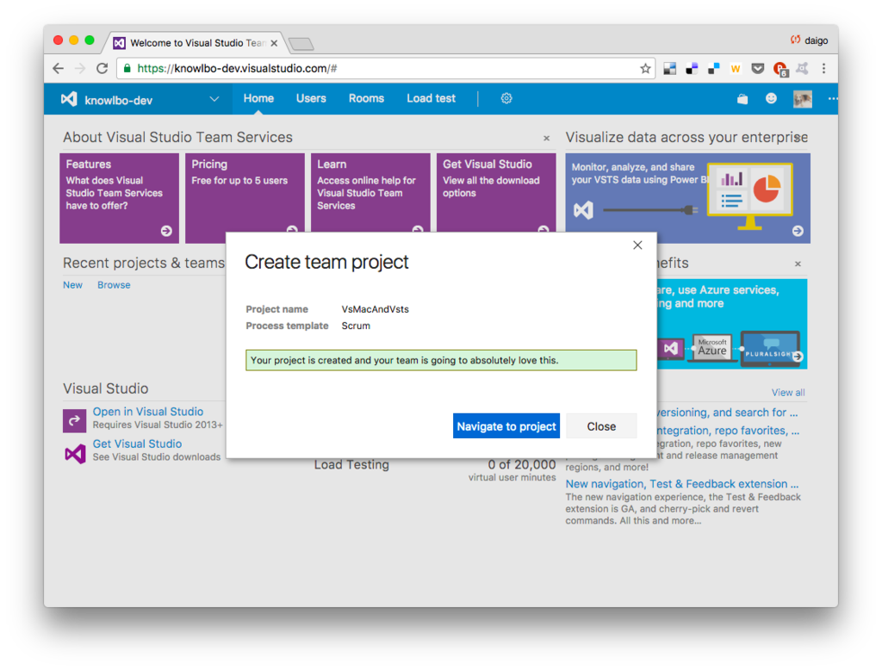This screenshot has height=670, width=882.
Task: Open the user profile avatar
Action: [x=803, y=99]
